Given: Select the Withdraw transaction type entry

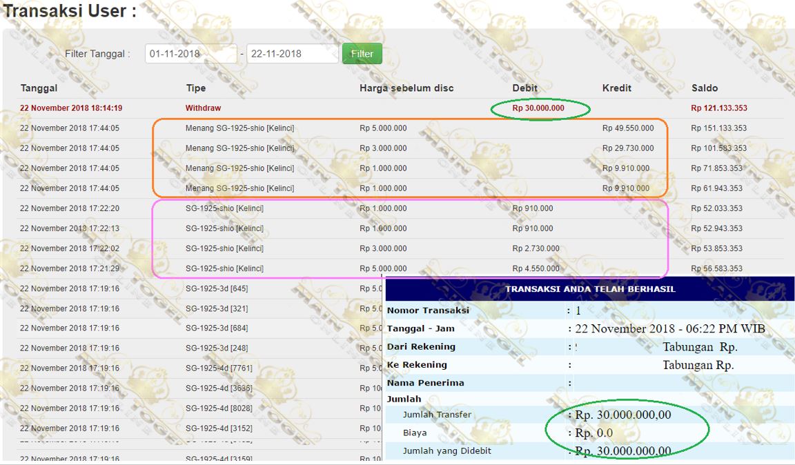Looking at the screenshot, I should [203, 108].
